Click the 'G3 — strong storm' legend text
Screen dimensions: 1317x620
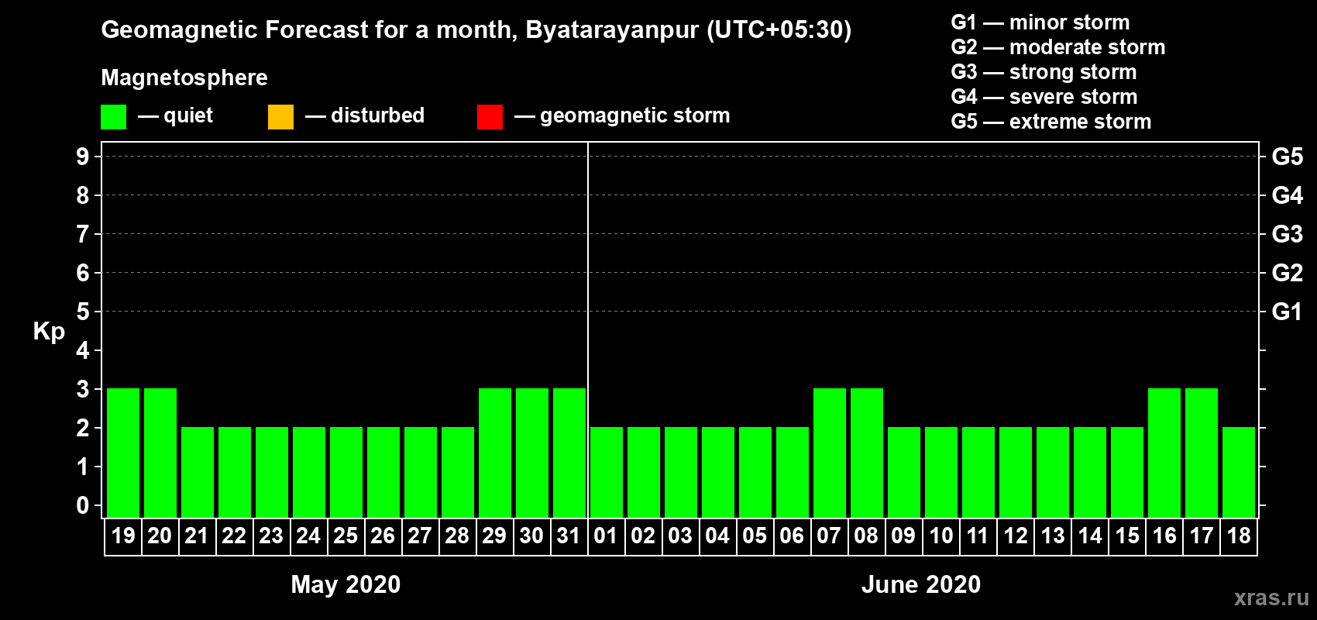1044,72
